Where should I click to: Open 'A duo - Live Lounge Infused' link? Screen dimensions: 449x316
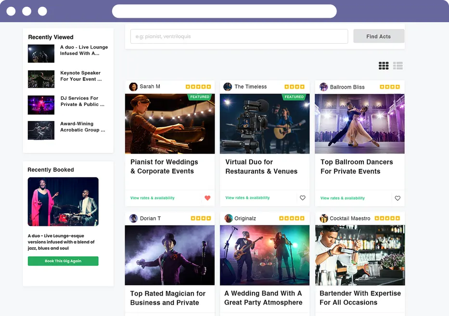tap(84, 50)
